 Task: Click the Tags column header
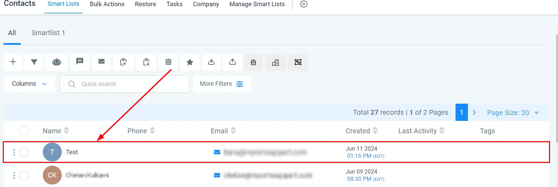tap(487, 131)
